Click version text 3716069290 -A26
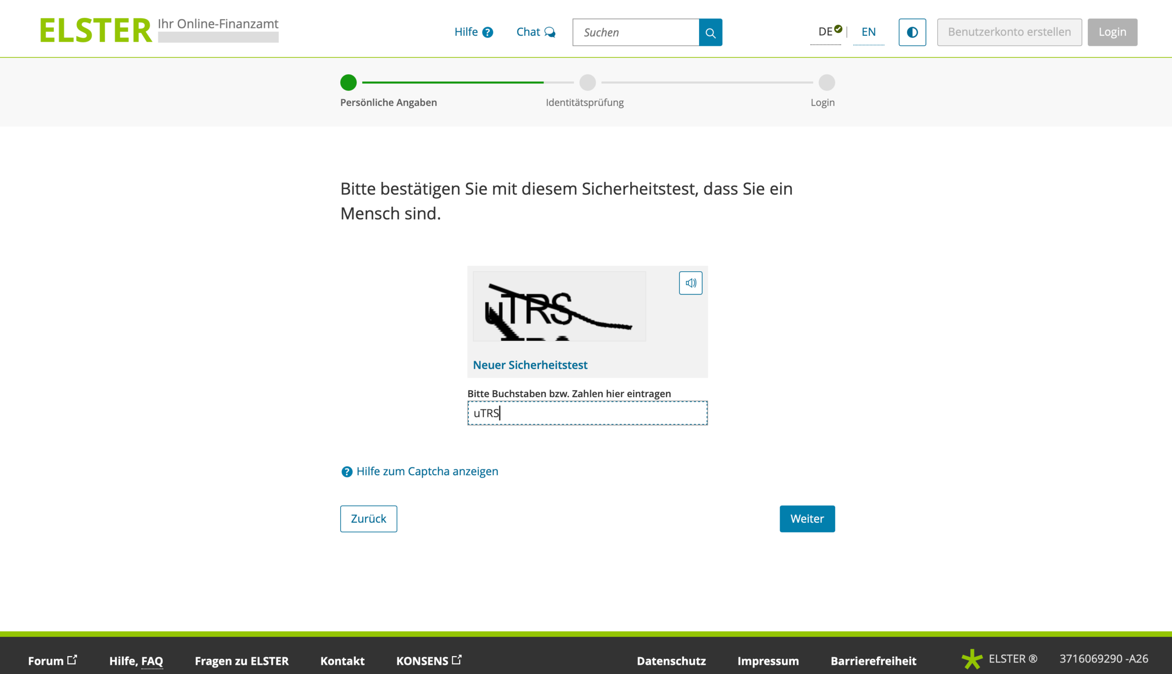The width and height of the screenshot is (1172, 674). (x=1103, y=659)
